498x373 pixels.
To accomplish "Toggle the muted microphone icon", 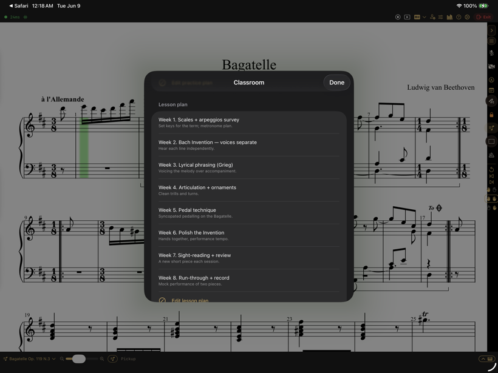I will (x=492, y=53).
